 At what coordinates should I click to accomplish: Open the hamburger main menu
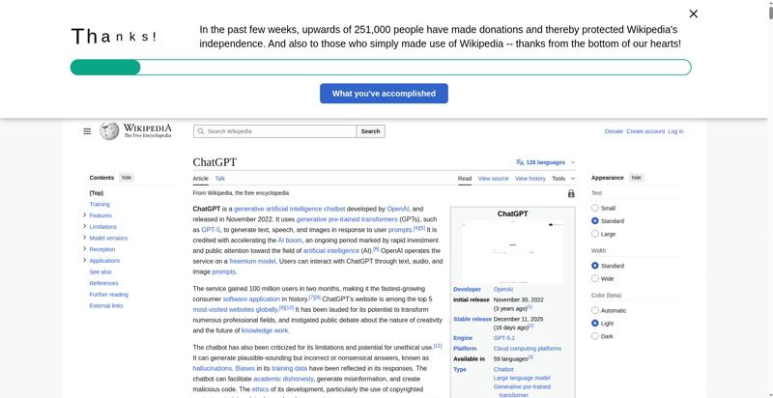pos(87,131)
